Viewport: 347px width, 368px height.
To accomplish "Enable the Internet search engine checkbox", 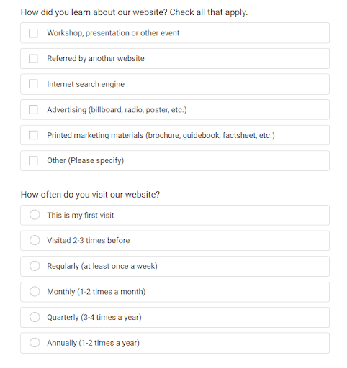I will [33, 84].
